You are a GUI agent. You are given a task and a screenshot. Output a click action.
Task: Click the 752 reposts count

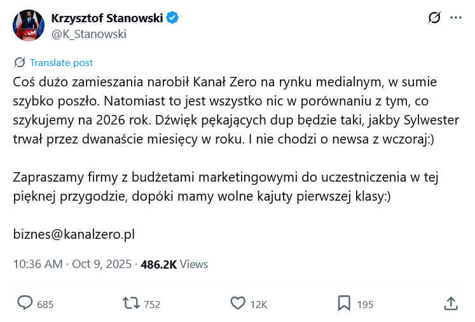tap(152, 304)
